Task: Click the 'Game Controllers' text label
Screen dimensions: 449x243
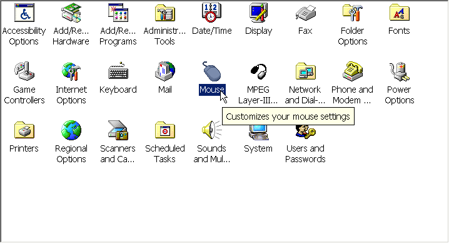Action: [x=24, y=95]
